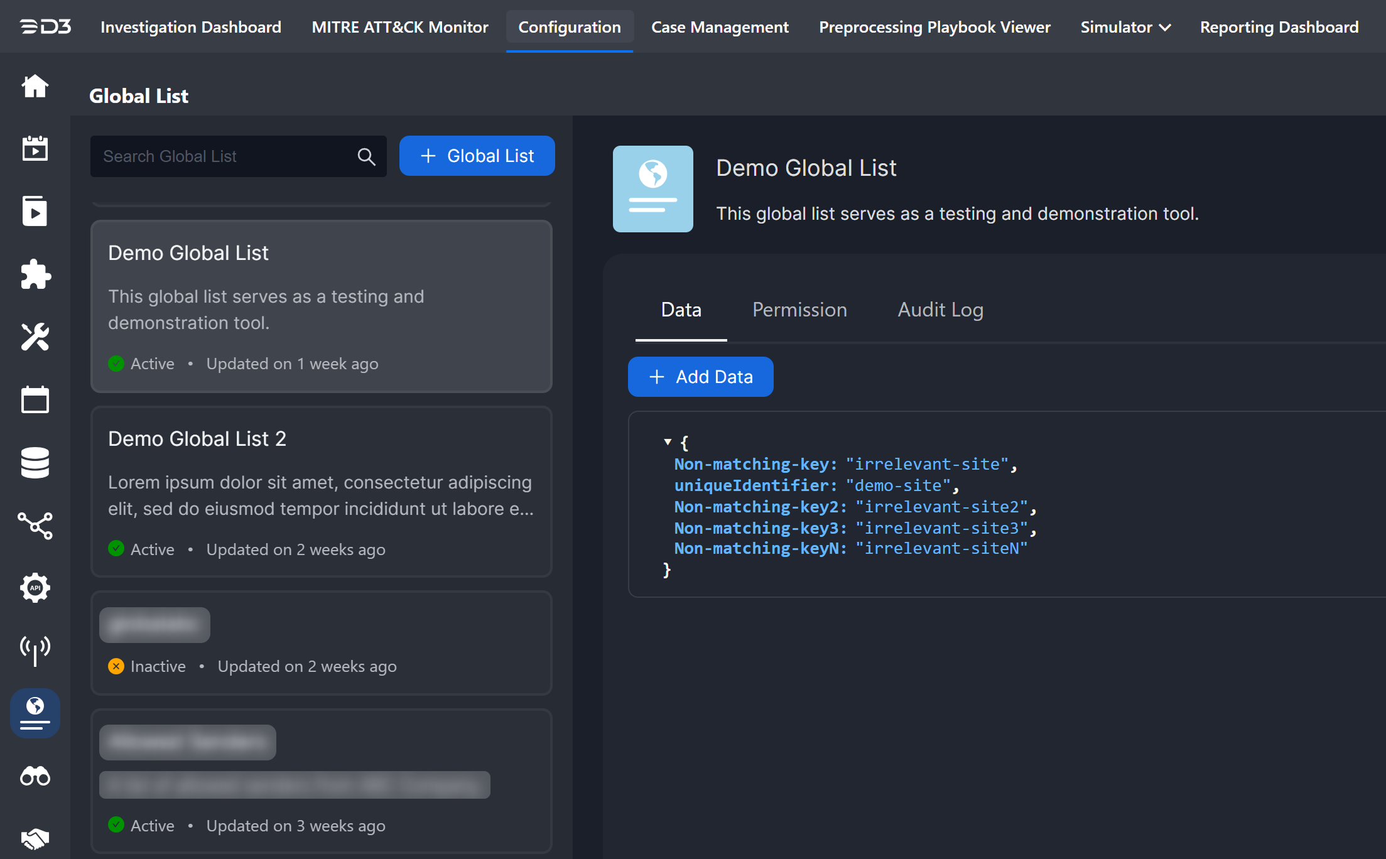Click "Updated on 1 week ago" text
1386x859 pixels.
click(293, 364)
